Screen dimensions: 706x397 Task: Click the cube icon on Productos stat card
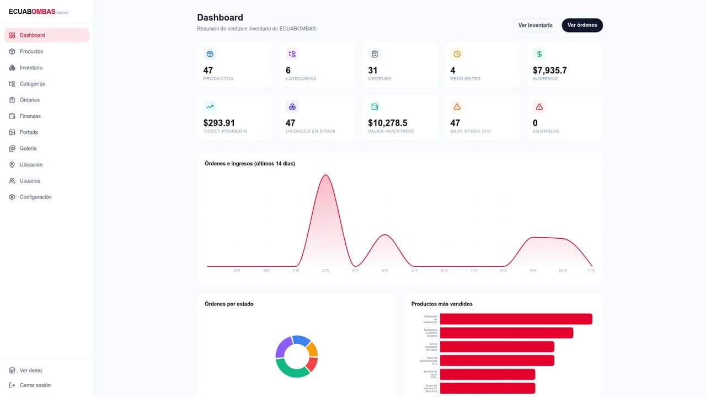tap(210, 54)
